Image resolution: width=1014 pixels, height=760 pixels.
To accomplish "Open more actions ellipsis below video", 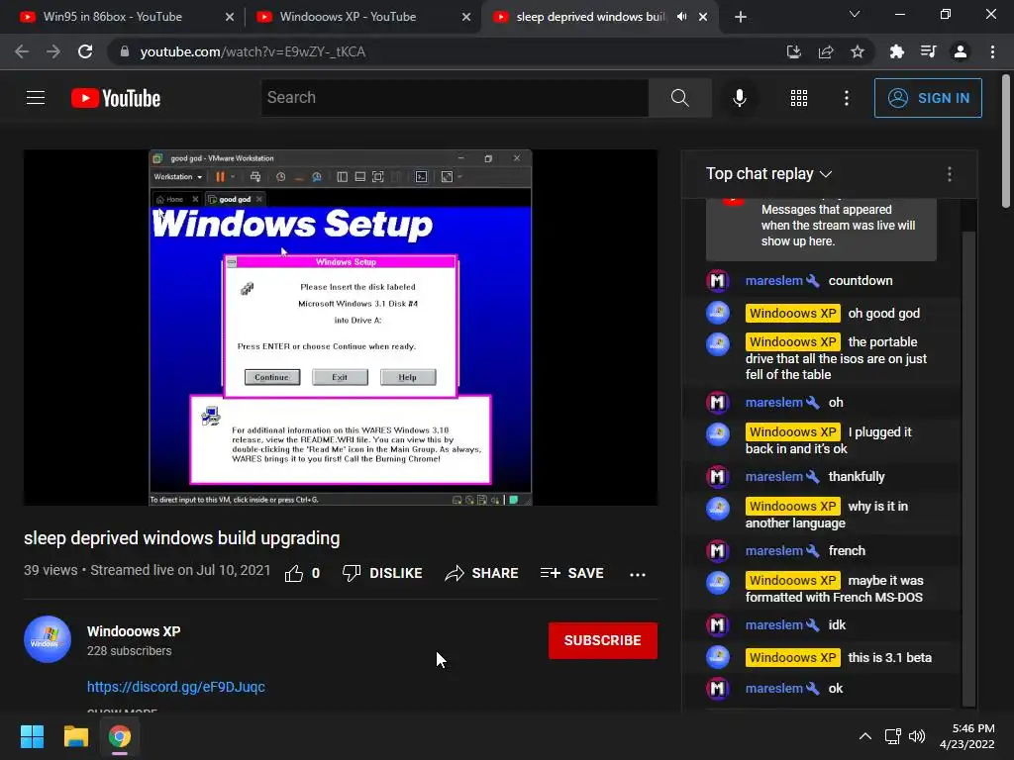I will [x=637, y=574].
